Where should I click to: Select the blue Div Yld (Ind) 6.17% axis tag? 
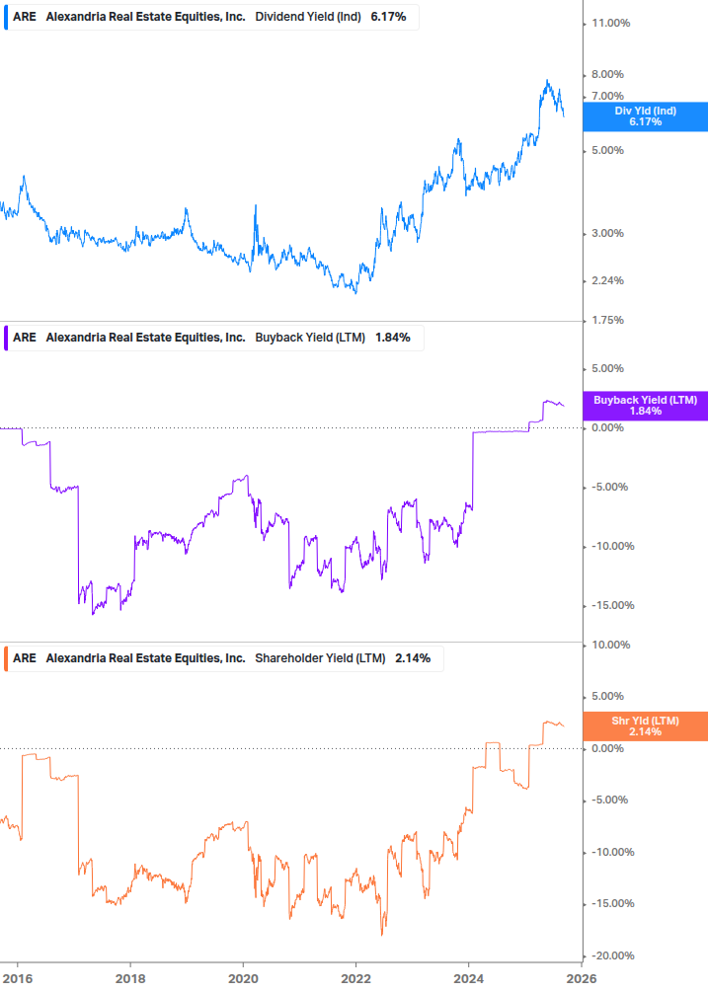646,116
